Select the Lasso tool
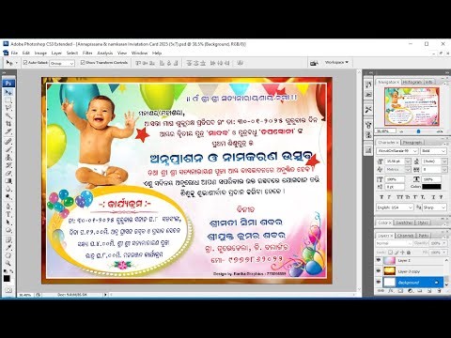This screenshot has width=451, height=338. pos(8,108)
